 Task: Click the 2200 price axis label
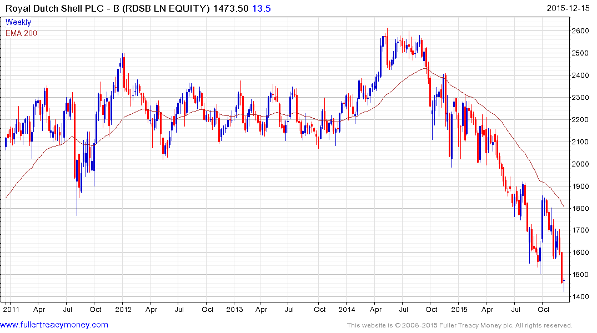tap(580, 119)
